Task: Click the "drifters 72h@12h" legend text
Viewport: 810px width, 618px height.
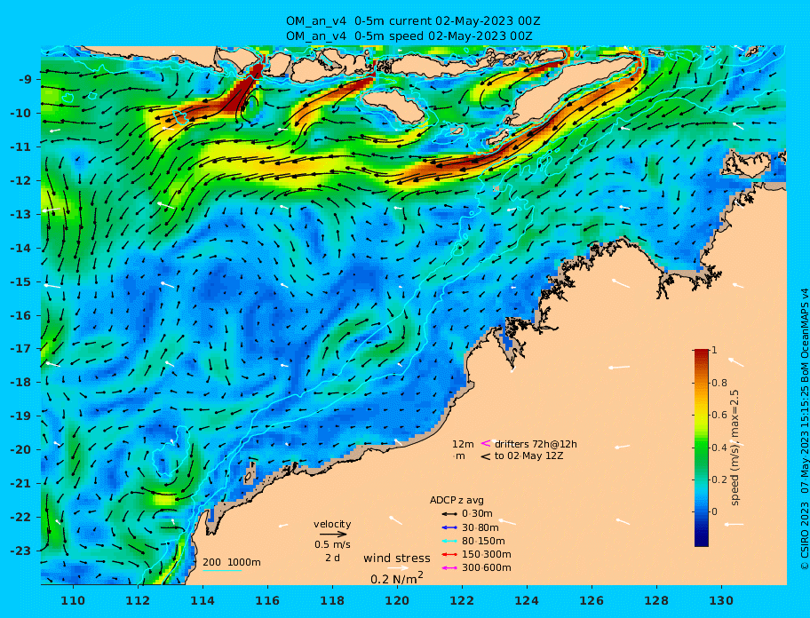Action: click(x=536, y=444)
